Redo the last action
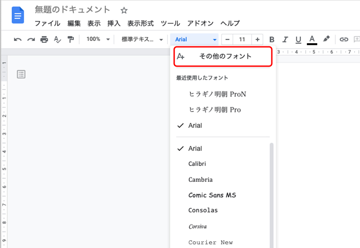Image resolution: width=360 pixels, height=248 pixels. [31, 40]
